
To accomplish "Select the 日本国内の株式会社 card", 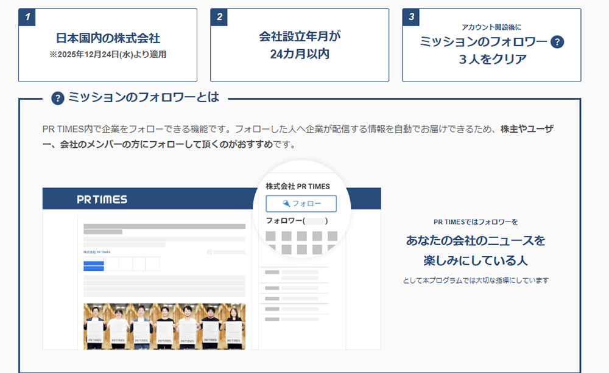I will click(x=109, y=44).
